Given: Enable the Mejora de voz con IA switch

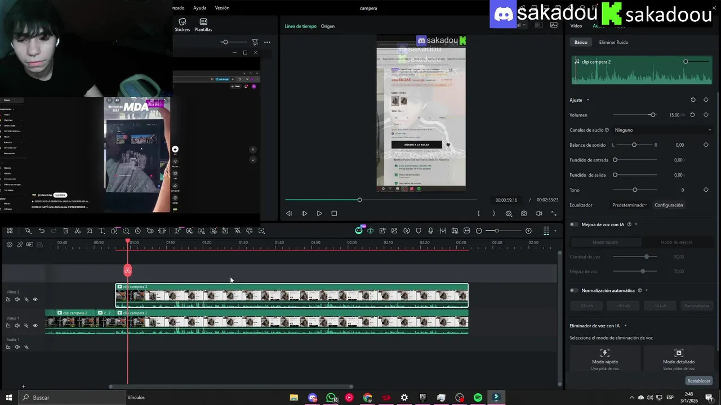Looking at the screenshot, I should coord(574,224).
